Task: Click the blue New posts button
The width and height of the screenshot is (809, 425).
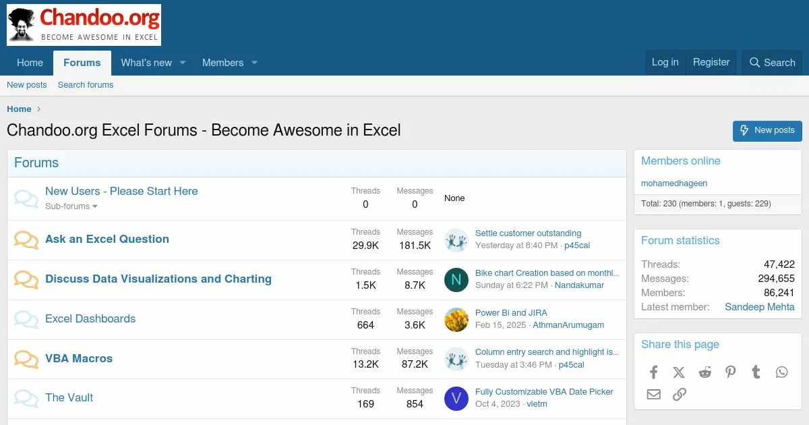Action: pos(767,131)
